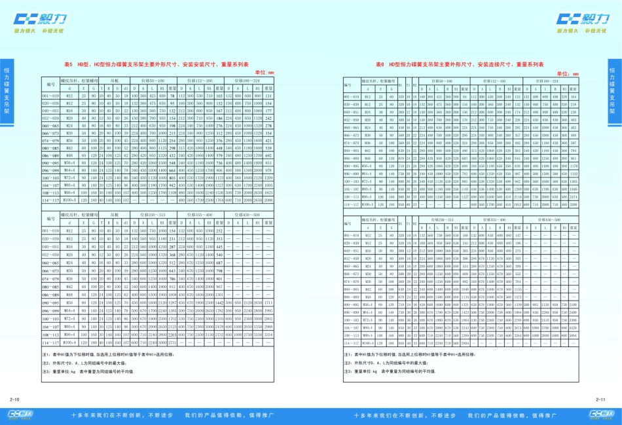Click left page footer text 十多年来我们在不断创新，不断进步
This screenshot has height=425, width=622.
[x=122, y=415]
